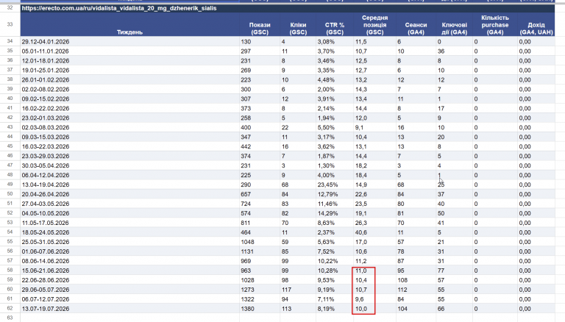Click the 'CTR % (GSC)' header cell
Viewport: 565px width, 322px height.
click(335, 24)
